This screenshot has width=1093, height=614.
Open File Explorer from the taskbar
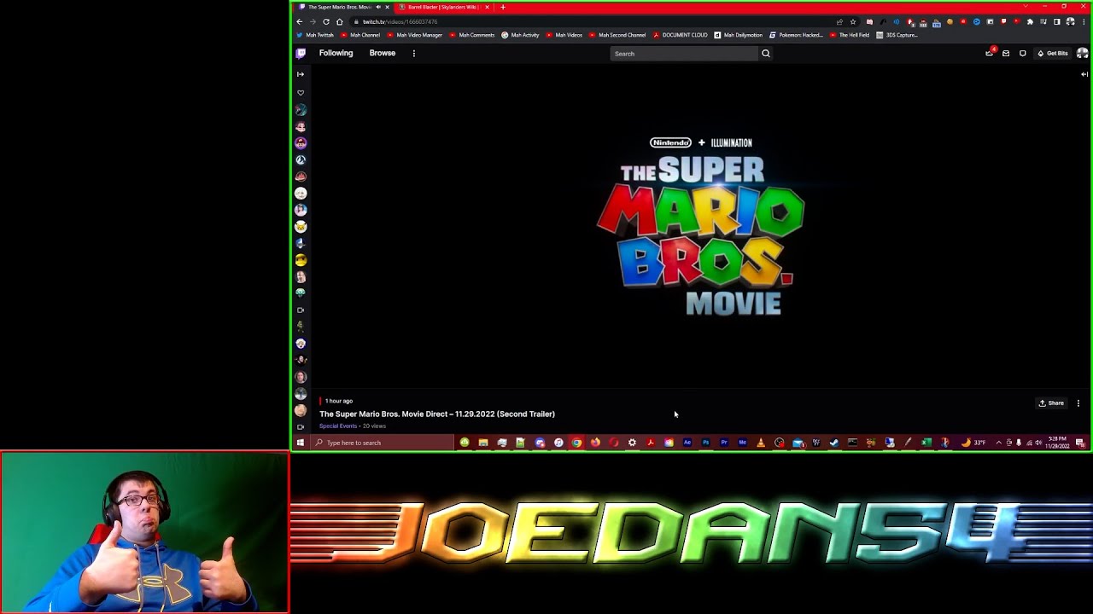483,443
